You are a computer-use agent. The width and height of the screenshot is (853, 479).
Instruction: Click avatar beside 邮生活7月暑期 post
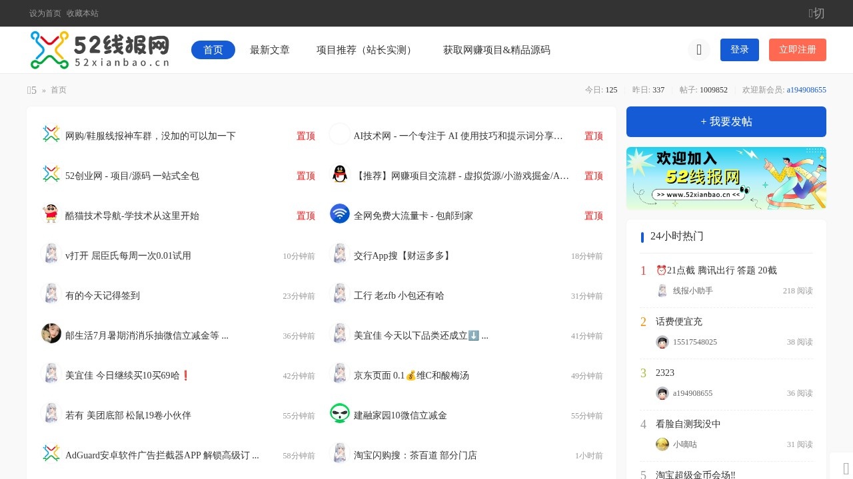tap(51, 333)
